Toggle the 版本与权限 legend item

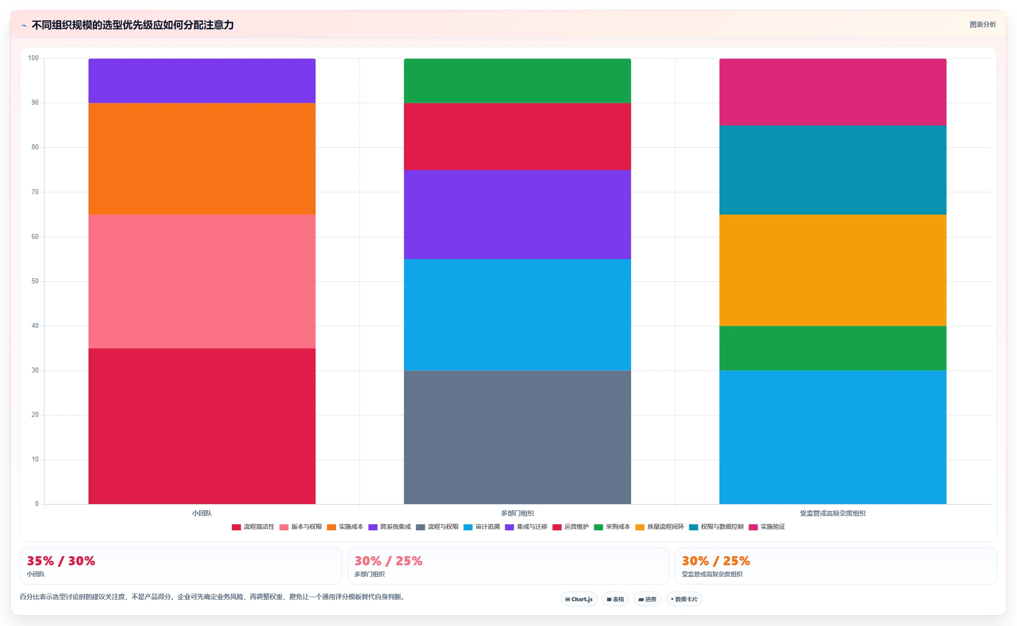click(x=300, y=527)
